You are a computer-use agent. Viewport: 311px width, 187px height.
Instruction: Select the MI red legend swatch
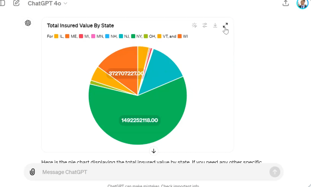(x=81, y=36)
